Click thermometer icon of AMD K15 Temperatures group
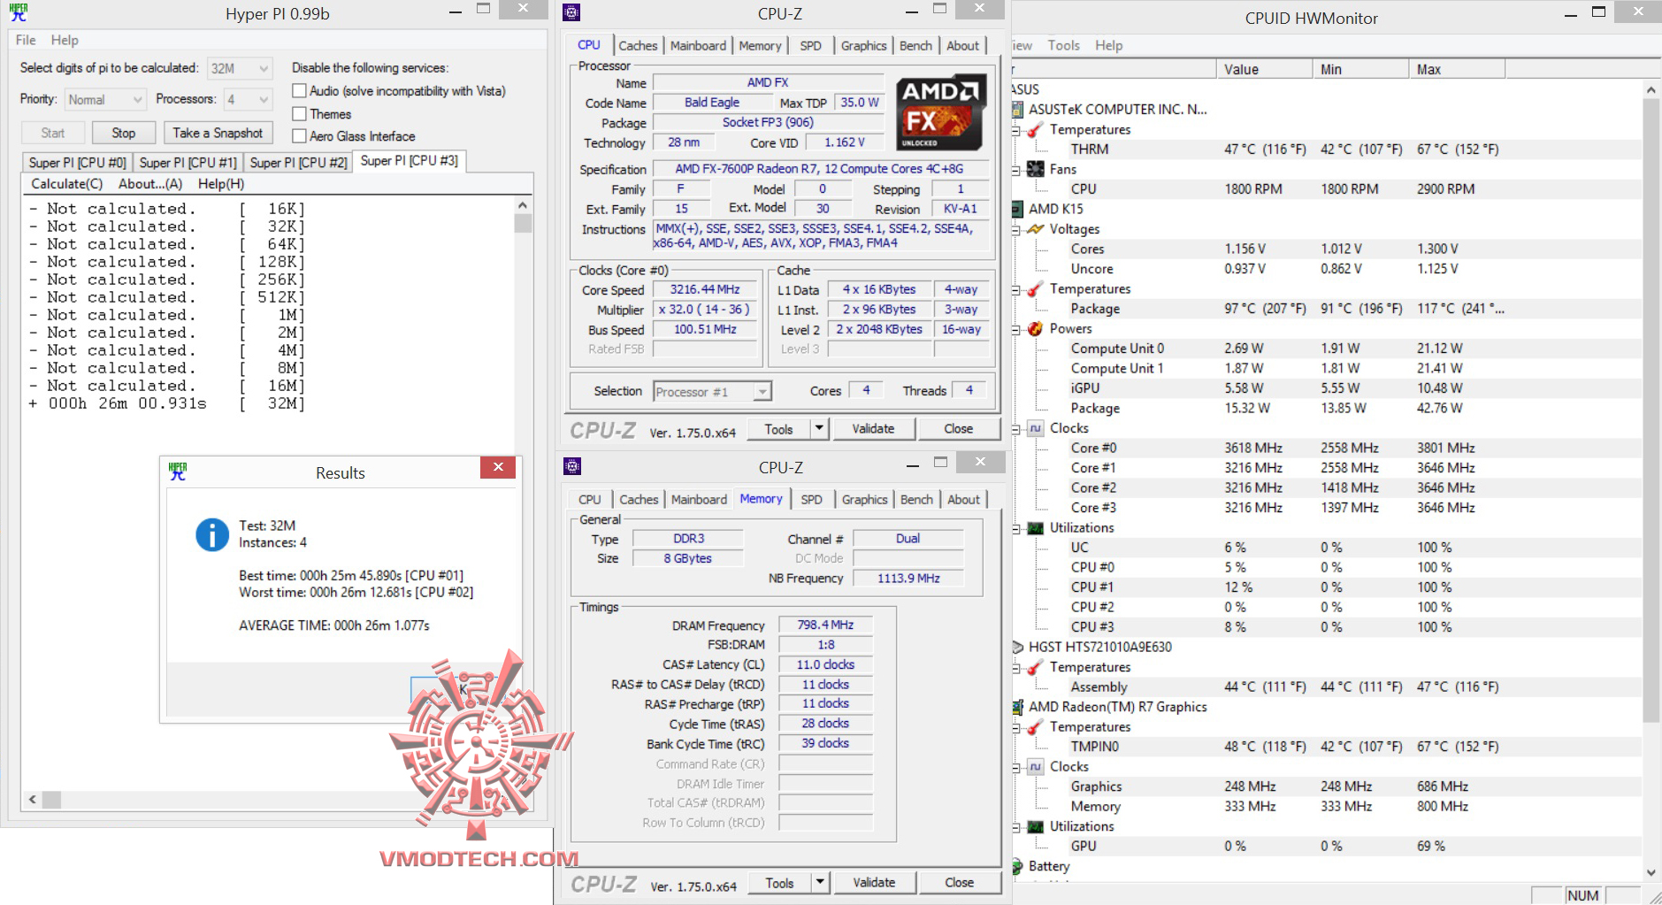The height and width of the screenshot is (905, 1662). coord(1035,288)
